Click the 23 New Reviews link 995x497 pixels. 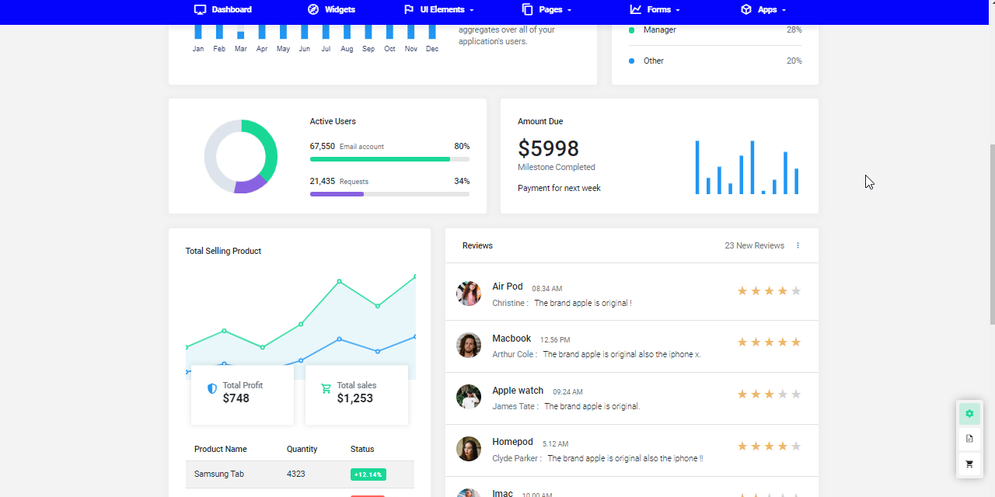[754, 245]
